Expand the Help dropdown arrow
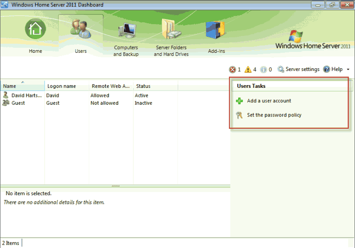Screen dimensions: 355x248 click(x=348, y=70)
